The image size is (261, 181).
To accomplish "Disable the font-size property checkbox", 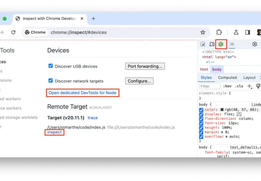I will [201, 123].
